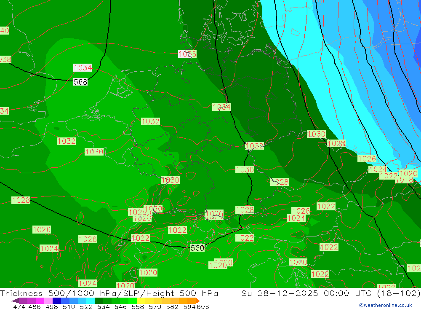Select the 1036 pressure label
421x309 pixels.
[x=187, y=54]
